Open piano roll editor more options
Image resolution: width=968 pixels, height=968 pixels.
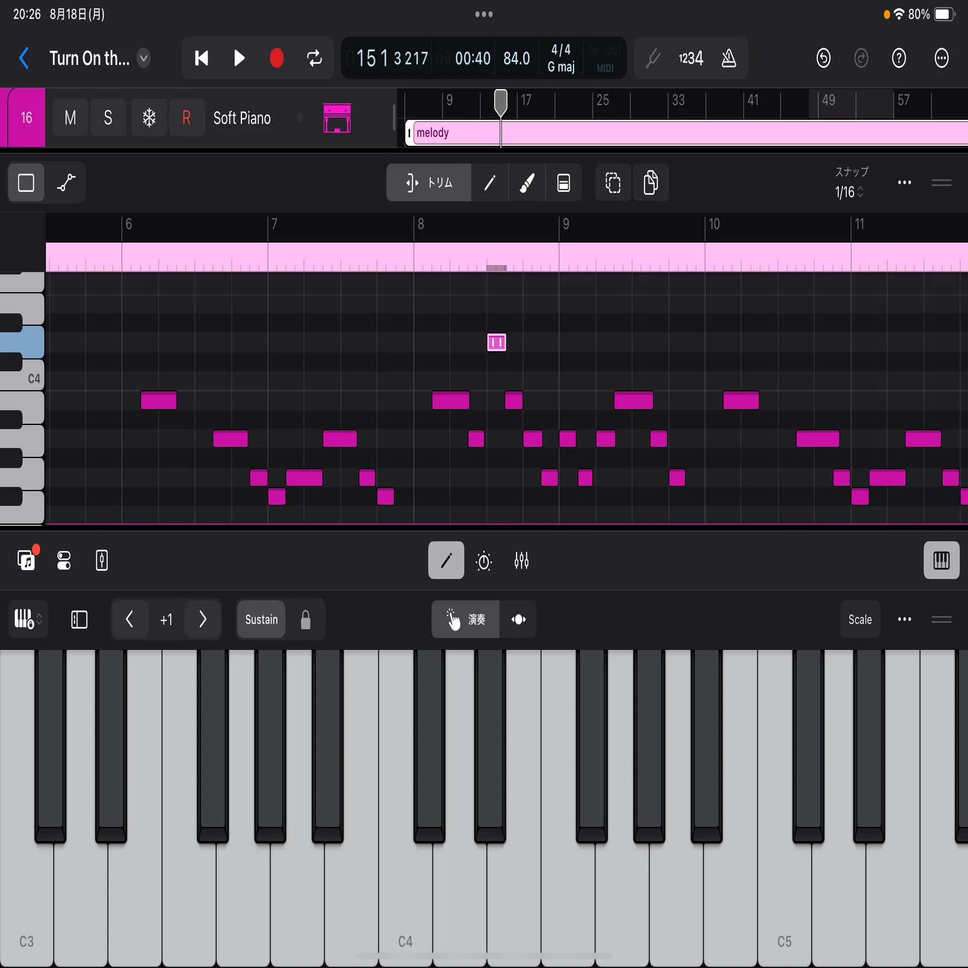click(x=904, y=182)
